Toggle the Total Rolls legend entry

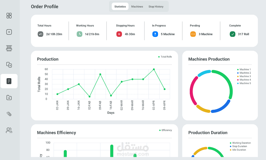pyautogui.click(x=165, y=57)
